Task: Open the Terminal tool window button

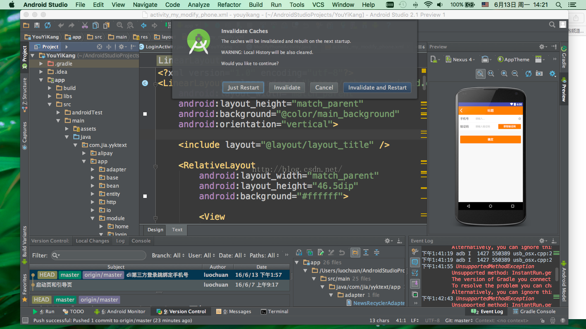Action: coord(275,311)
